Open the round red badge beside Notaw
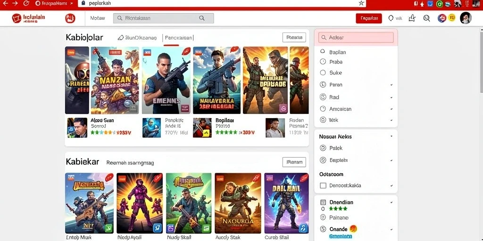Screen dimensions: 483x241 70,18
